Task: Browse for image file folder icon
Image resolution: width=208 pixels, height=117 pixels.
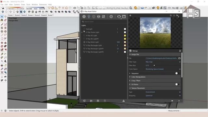Action: pyautogui.click(x=179, y=58)
